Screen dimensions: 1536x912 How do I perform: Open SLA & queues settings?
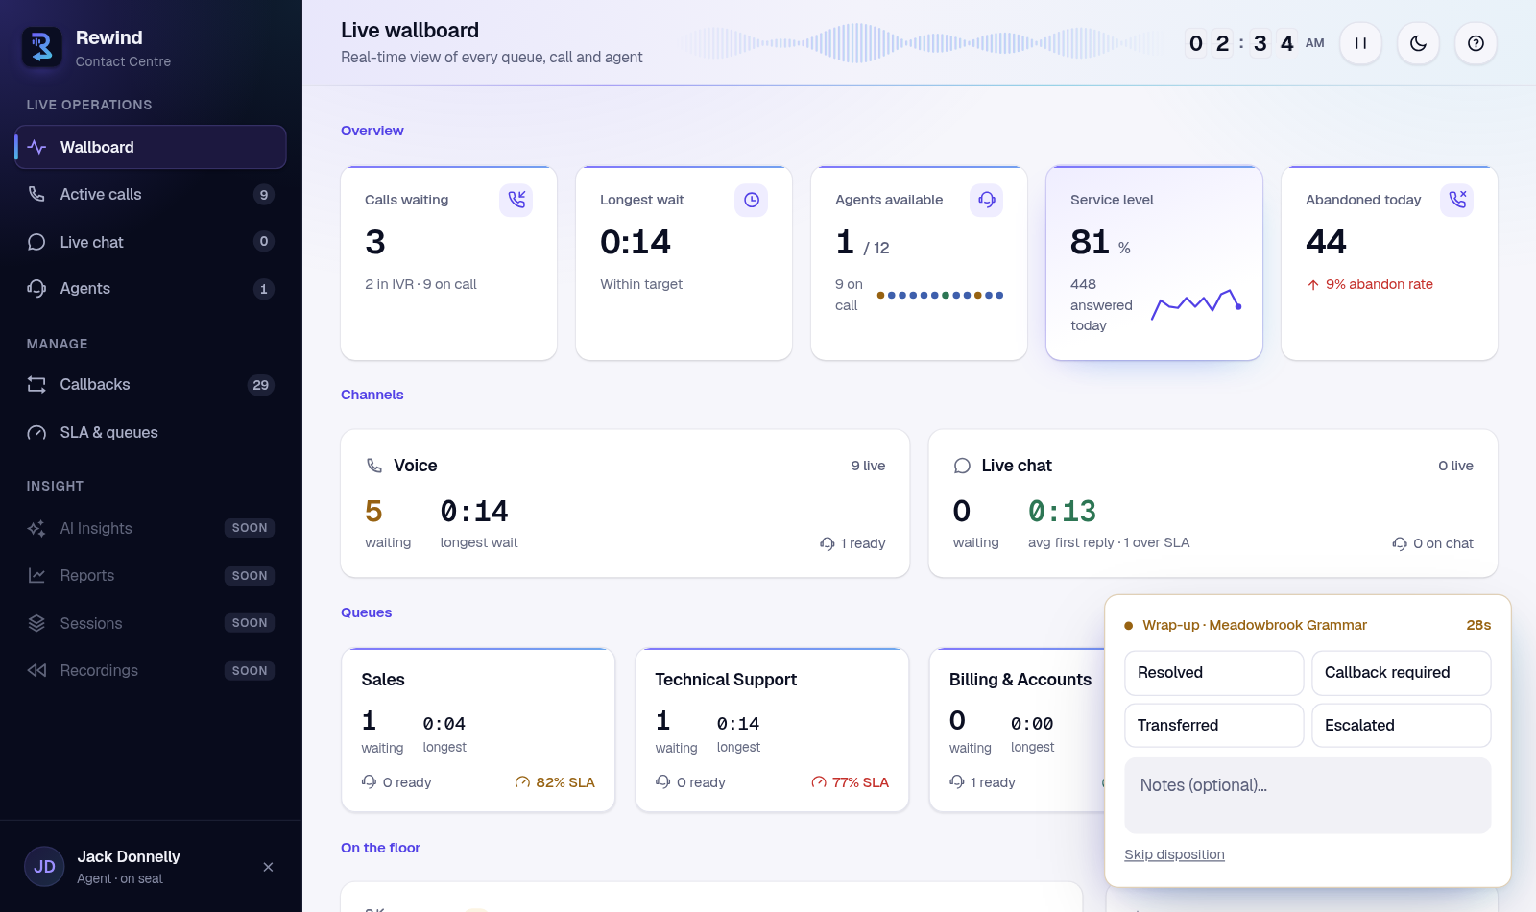(151, 432)
